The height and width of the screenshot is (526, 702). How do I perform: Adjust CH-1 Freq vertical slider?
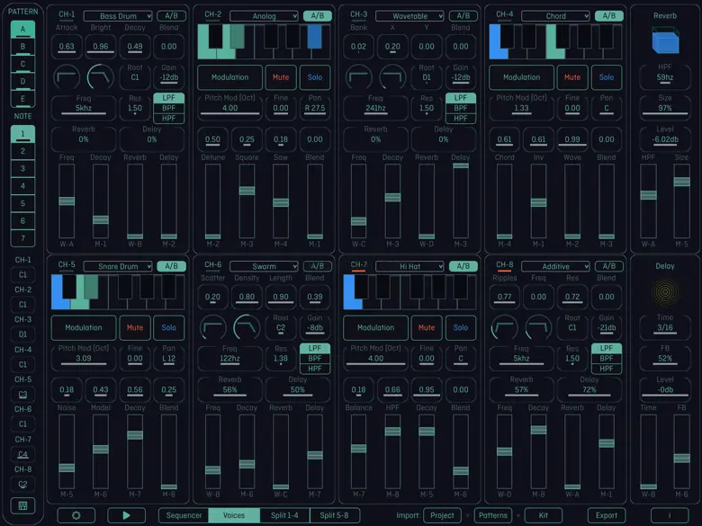[67, 201]
